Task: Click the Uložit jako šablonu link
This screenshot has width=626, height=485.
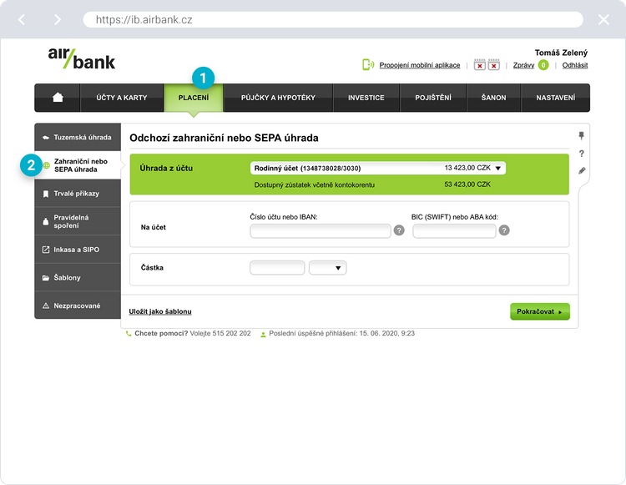Action: click(x=160, y=311)
